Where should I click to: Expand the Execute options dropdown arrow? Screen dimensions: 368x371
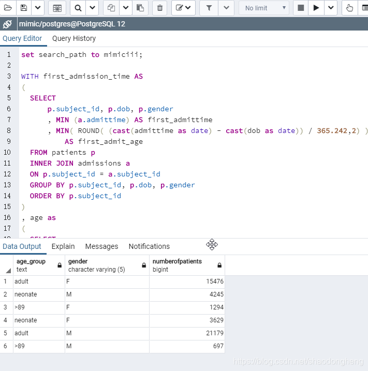(331, 8)
